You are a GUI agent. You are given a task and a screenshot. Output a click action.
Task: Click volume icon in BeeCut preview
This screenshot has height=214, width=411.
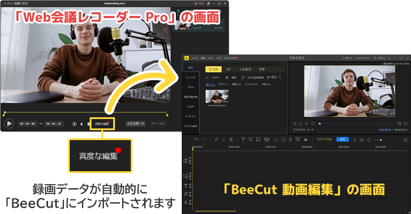tap(399, 124)
